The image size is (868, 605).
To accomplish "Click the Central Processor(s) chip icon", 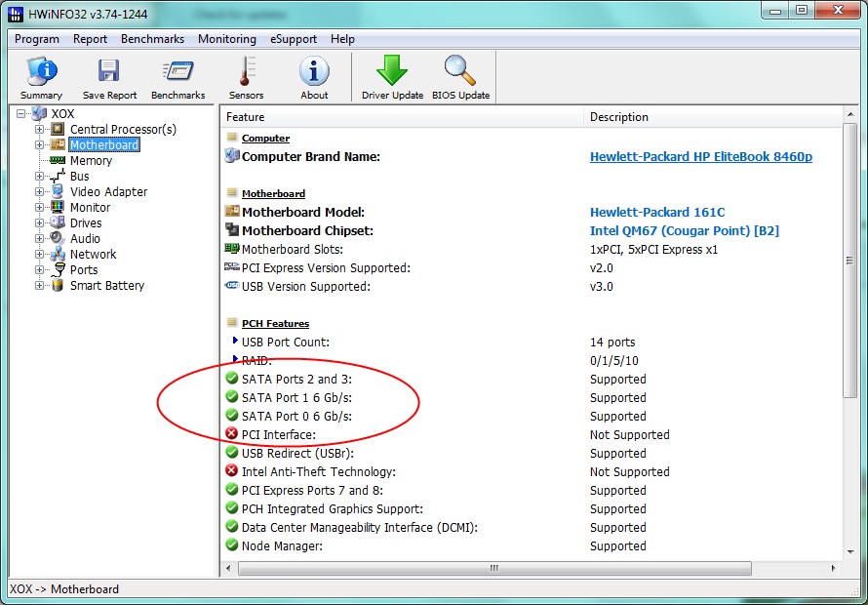I will pyautogui.click(x=57, y=129).
